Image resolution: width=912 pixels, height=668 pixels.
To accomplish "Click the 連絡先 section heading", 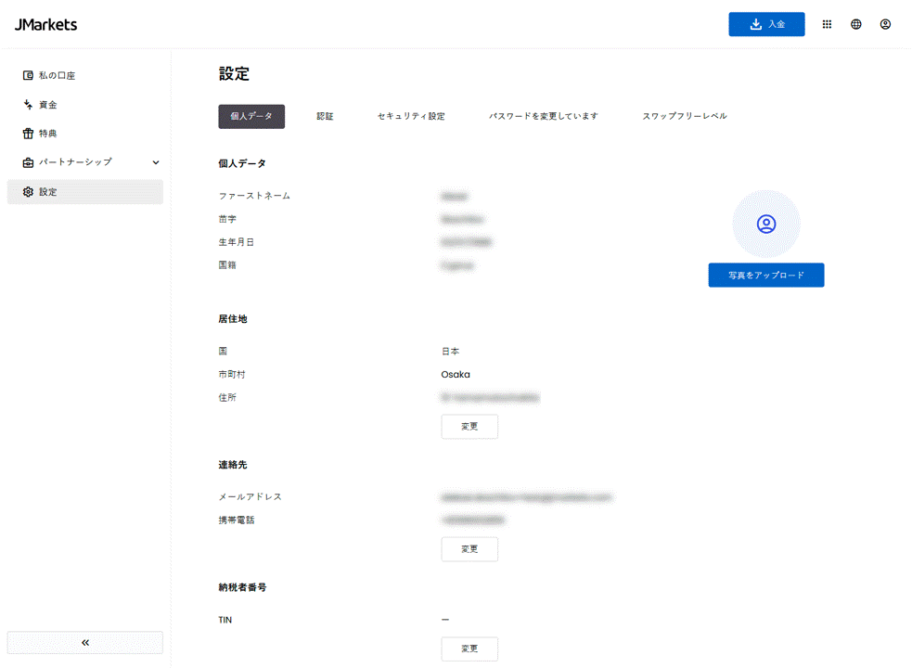I will (x=233, y=465).
